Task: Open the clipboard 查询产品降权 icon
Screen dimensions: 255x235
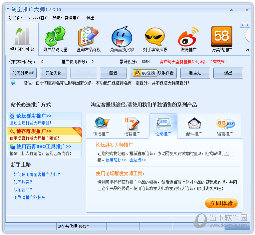Action: coord(89,37)
